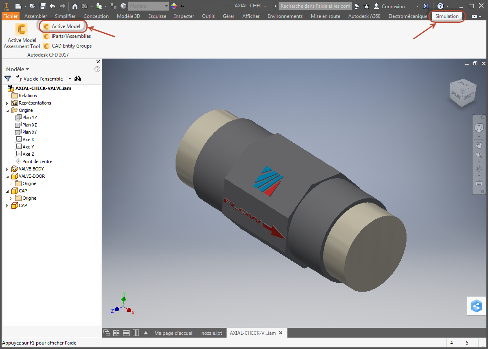Select the Zoom tool in navigation bar
The image size is (488, 349).
coord(479,155)
